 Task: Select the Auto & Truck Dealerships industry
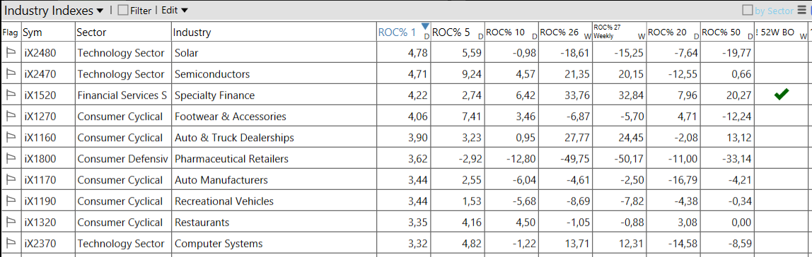[235, 138]
